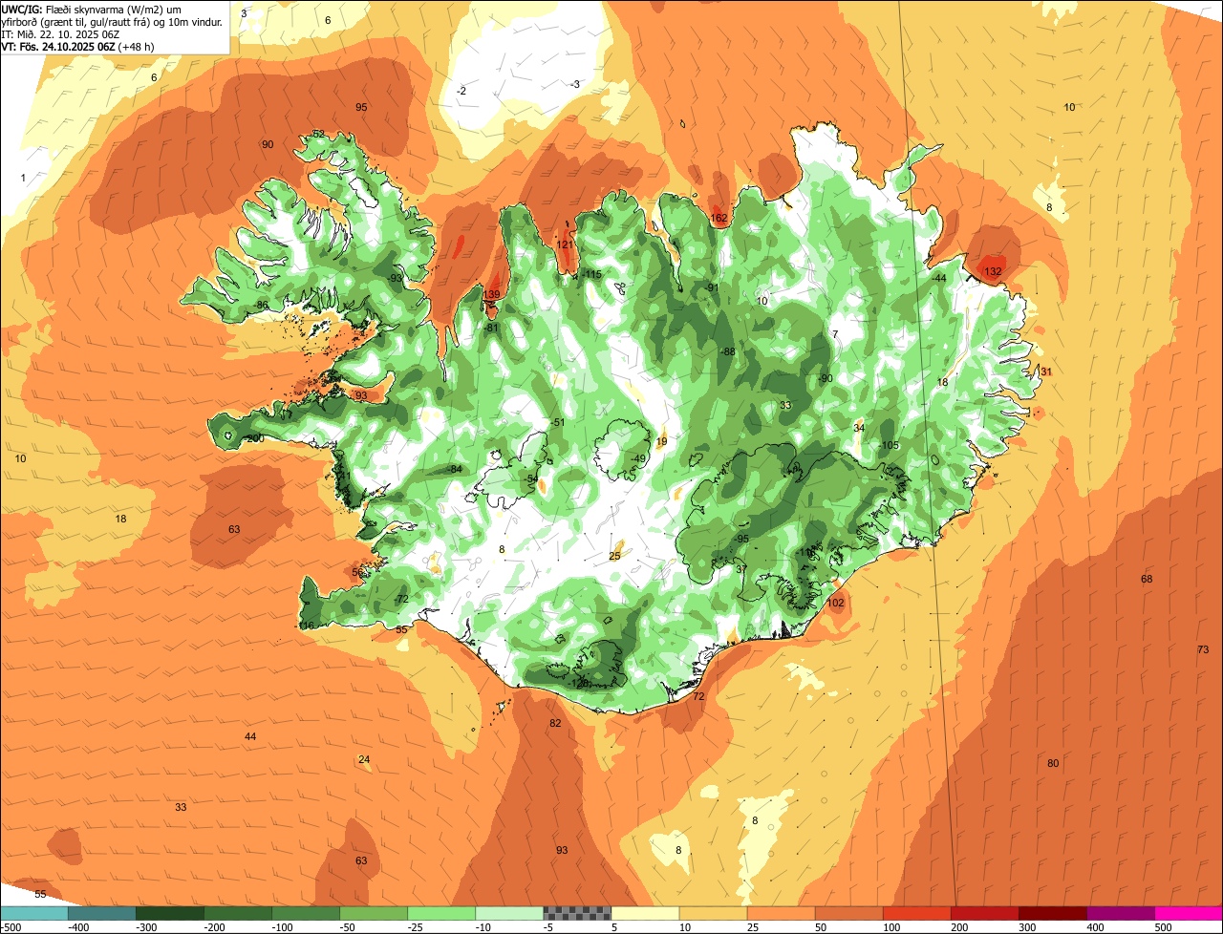Pick the green -50 to -25 legend swatch
1223x934 pixels.
(374, 913)
